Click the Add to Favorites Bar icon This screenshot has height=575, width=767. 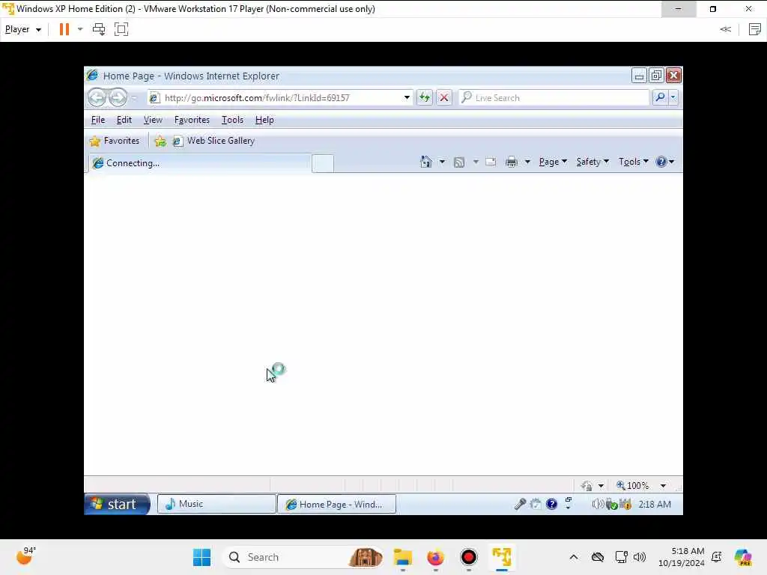(160, 142)
